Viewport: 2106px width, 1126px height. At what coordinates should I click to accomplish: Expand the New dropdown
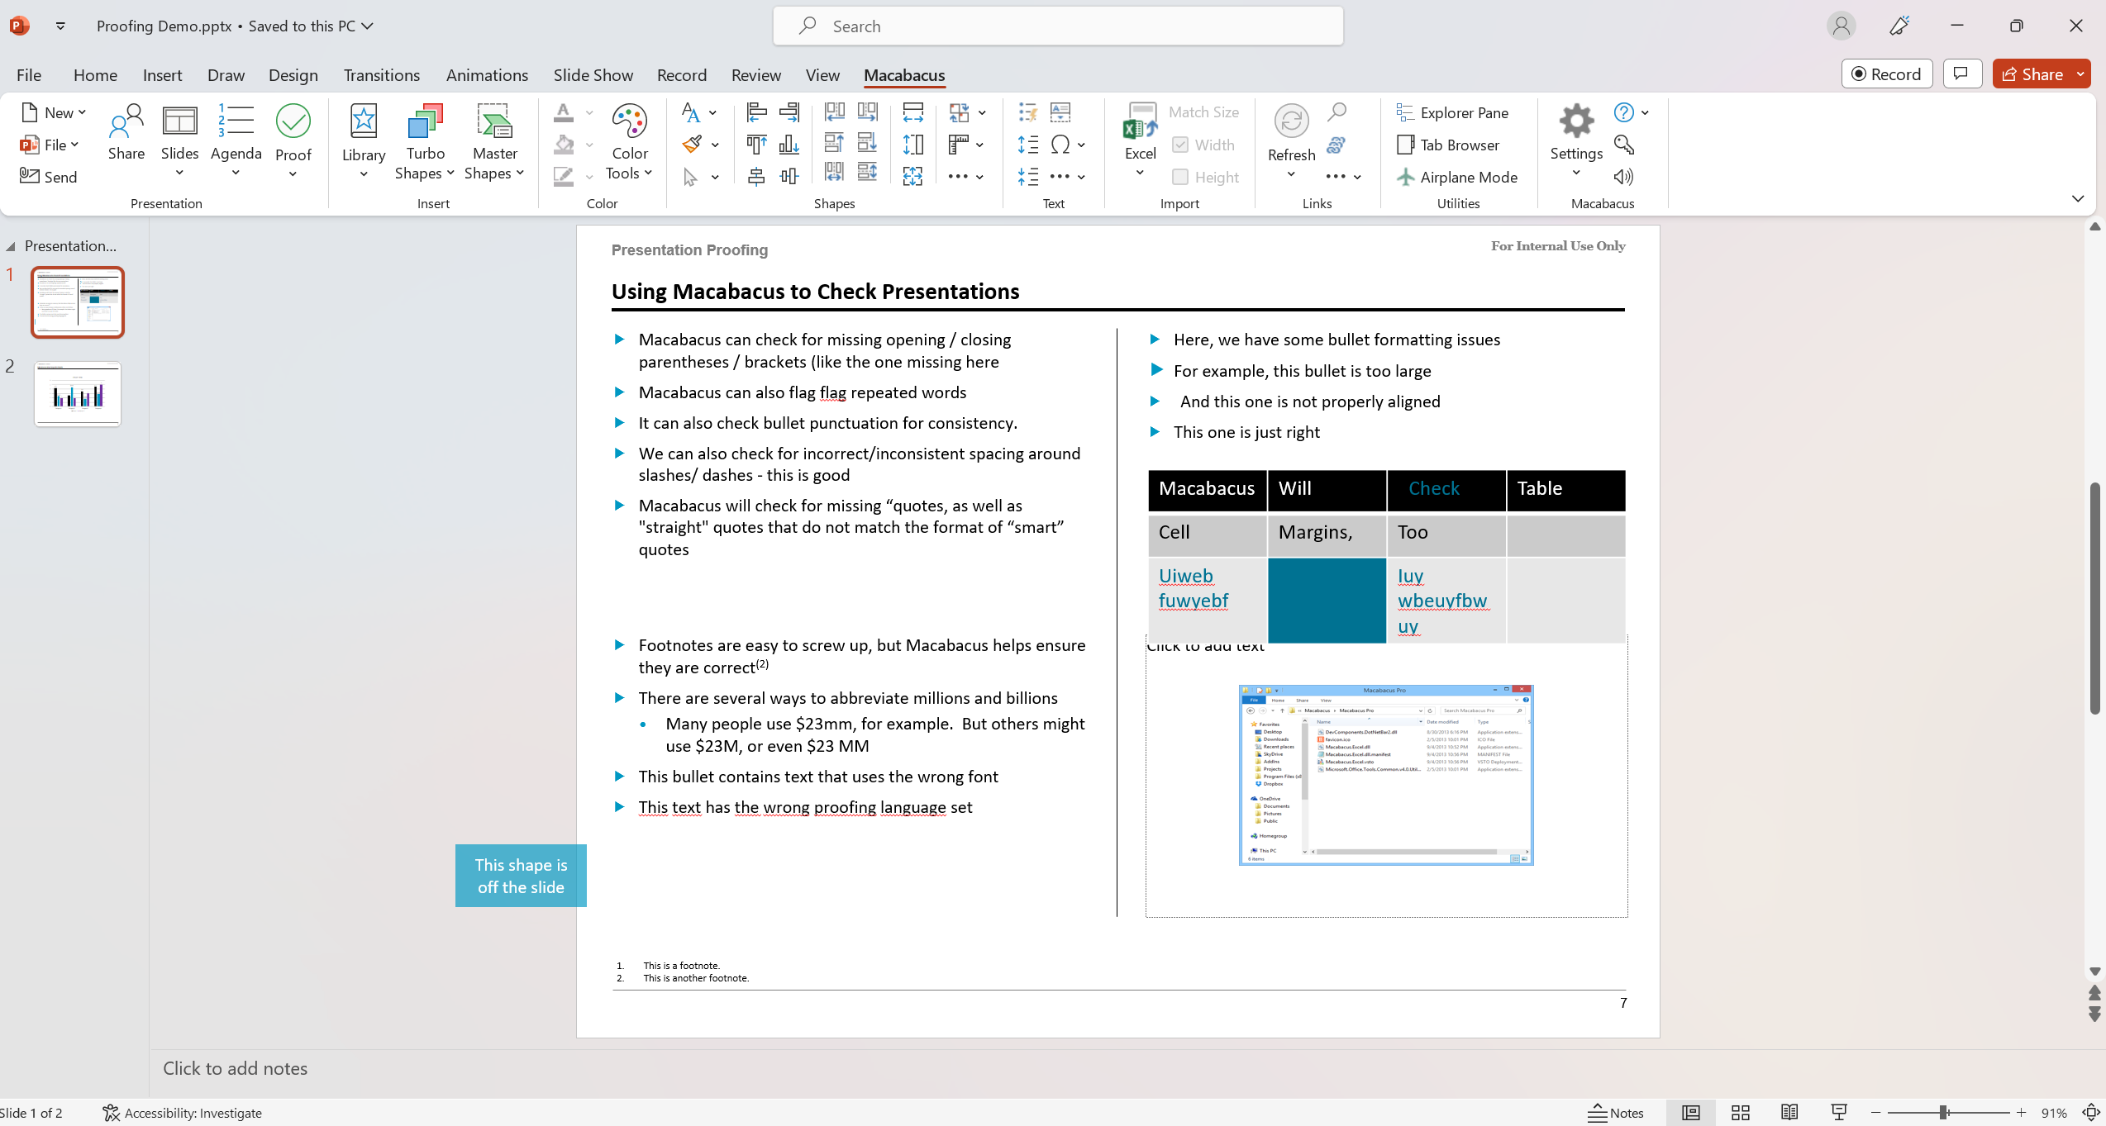coord(82,112)
